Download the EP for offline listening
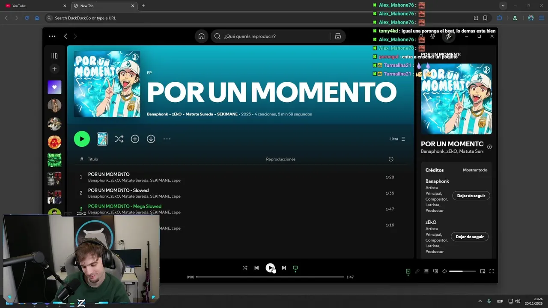 151,139
